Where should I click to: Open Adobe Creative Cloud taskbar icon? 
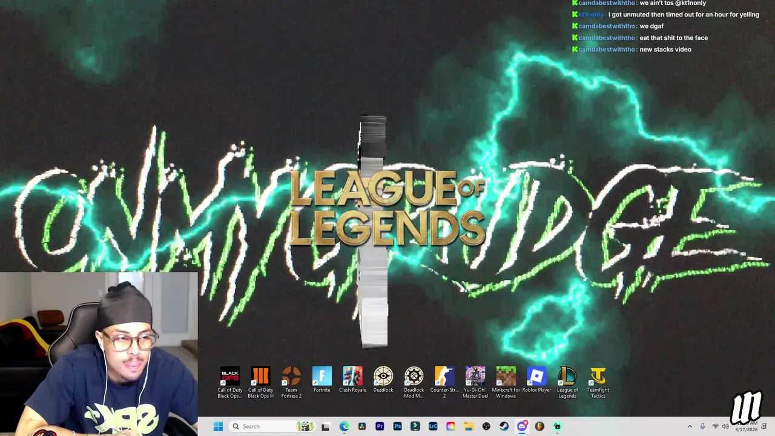450,426
